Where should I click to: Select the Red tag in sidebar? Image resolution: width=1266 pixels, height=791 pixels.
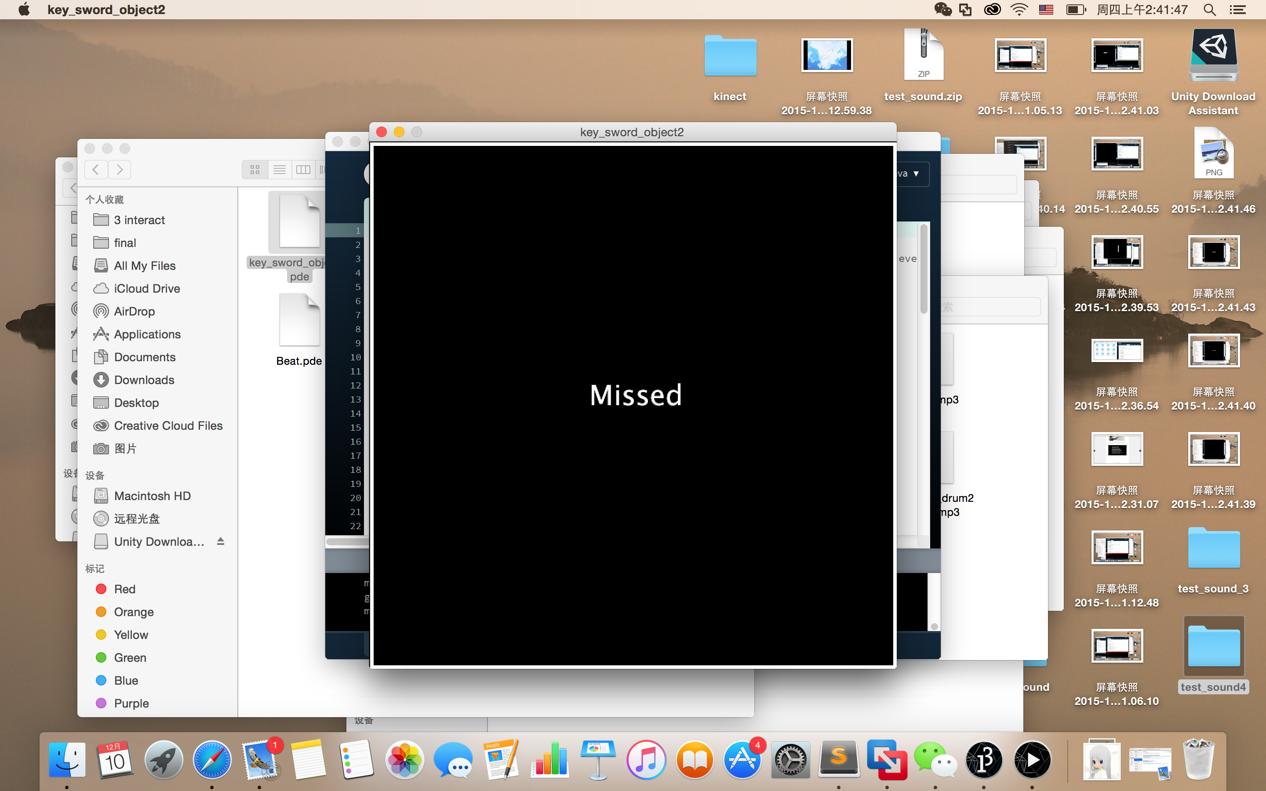[x=124, y=589]
